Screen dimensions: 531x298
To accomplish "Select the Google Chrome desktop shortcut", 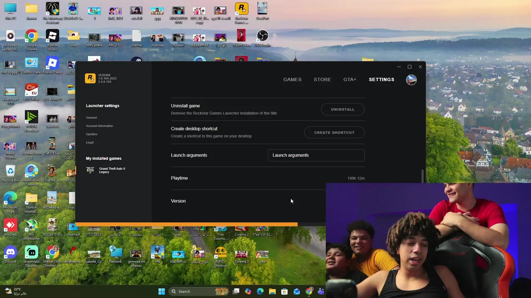I will [32, 41].
